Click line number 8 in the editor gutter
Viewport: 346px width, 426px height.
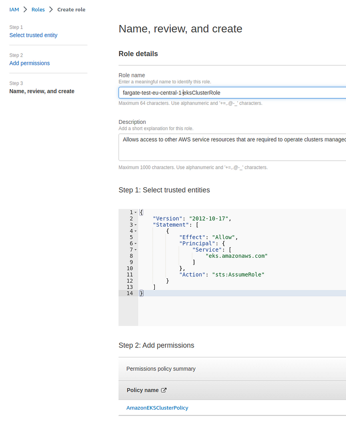(x=131, y=256)
